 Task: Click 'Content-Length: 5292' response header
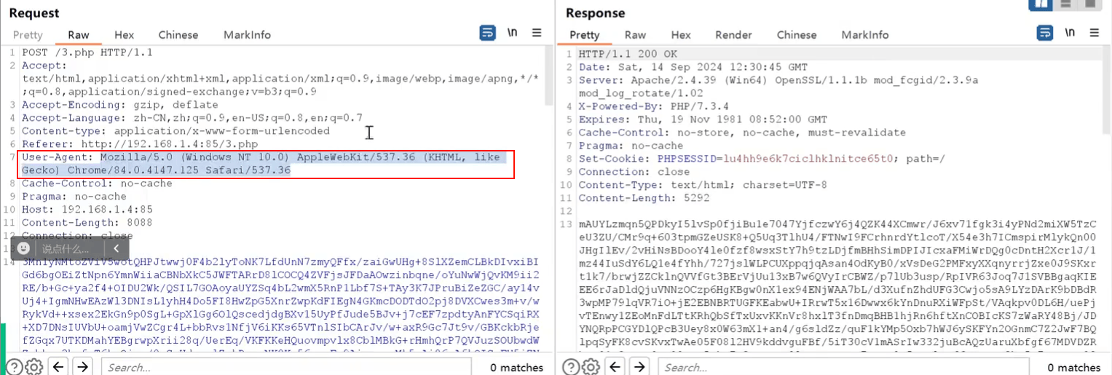click(x=644, y=198)
